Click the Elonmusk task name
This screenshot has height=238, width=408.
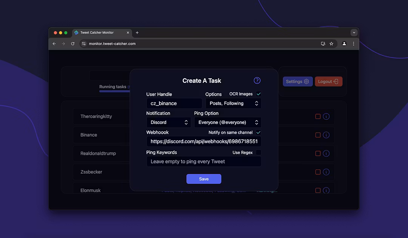pos(90,190)
